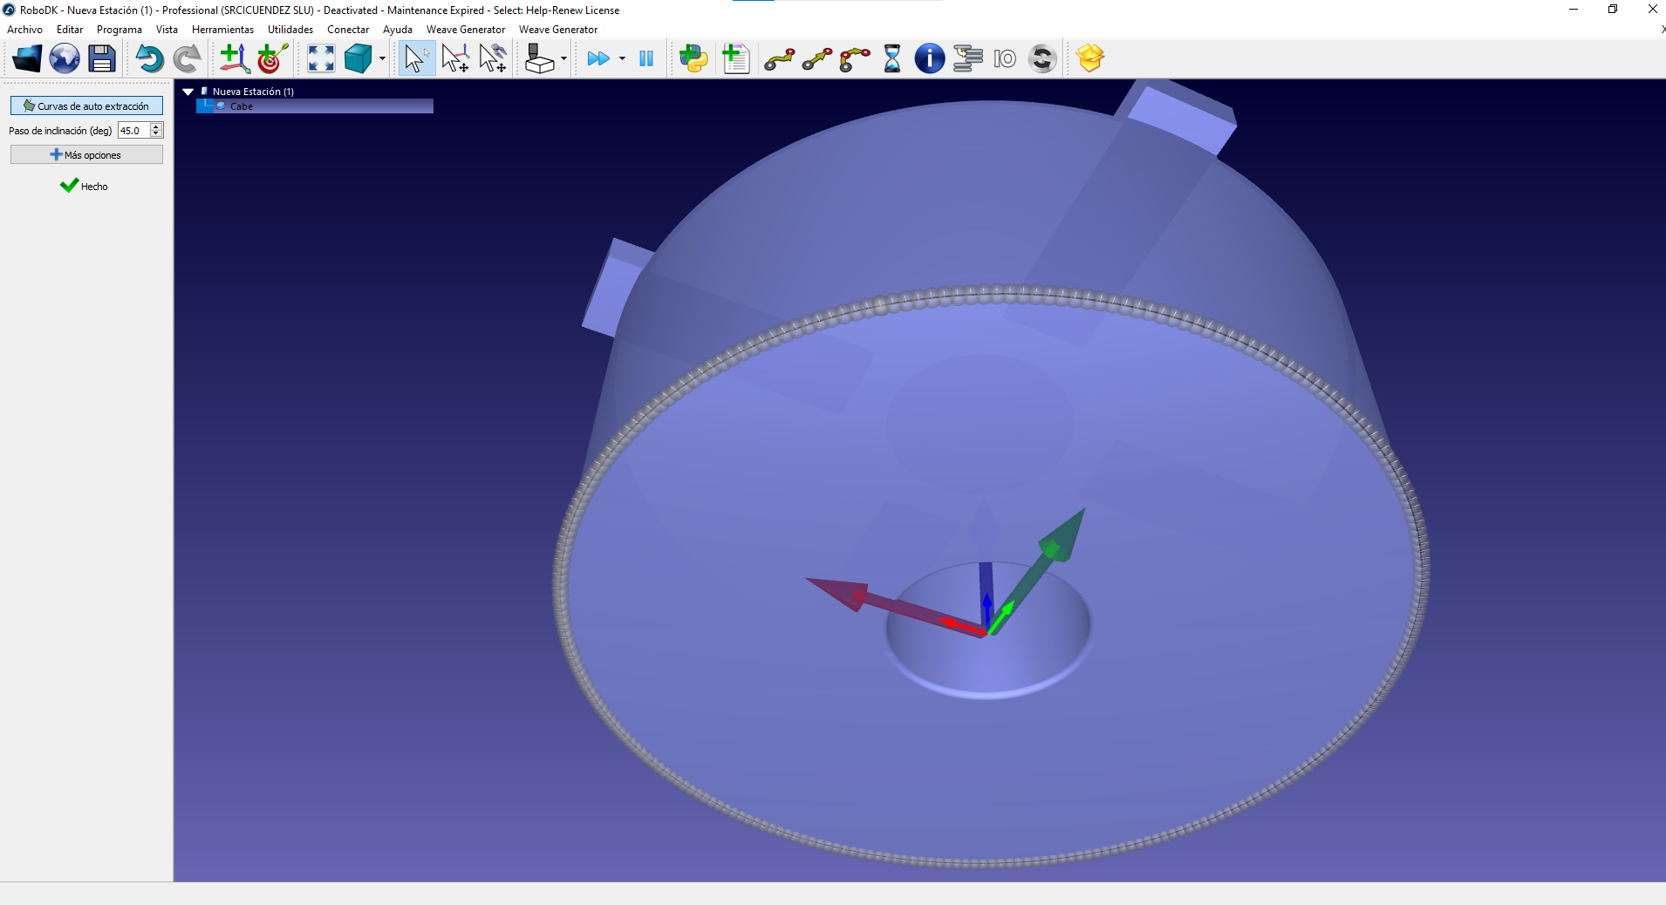Click the Paso de inclinación value field

pyautogui.click(x=133, y=131)
